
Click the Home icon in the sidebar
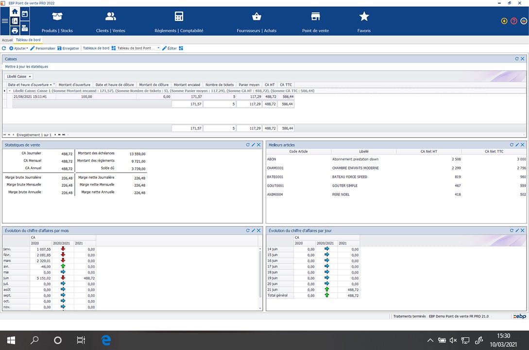point(15,12)
